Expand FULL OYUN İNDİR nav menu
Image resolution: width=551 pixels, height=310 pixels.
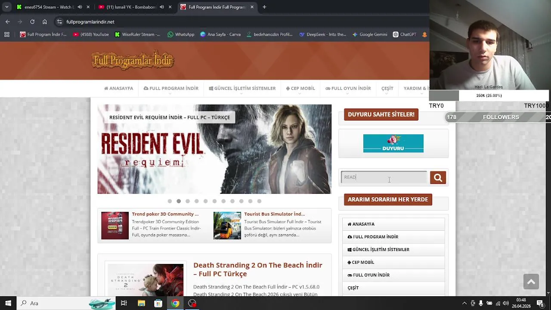click(348, 88)
